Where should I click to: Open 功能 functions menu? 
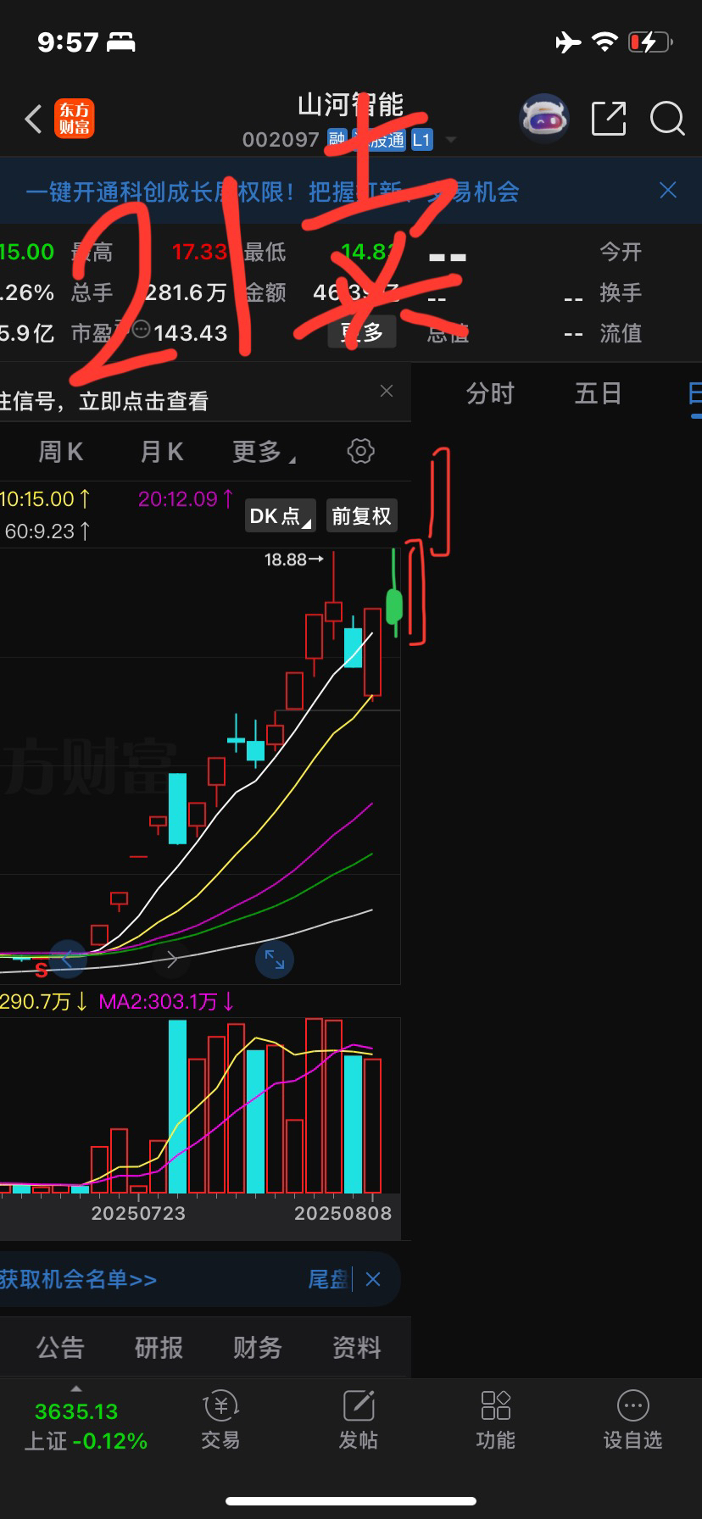(495, 1422)
